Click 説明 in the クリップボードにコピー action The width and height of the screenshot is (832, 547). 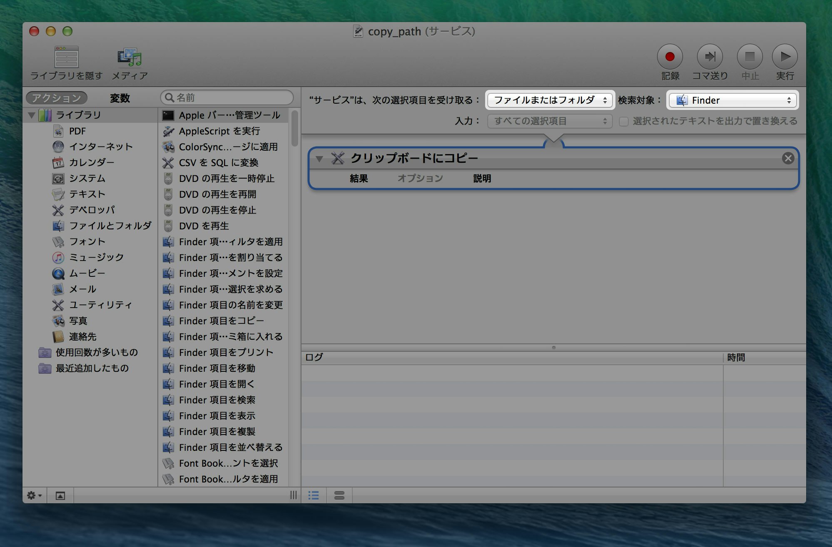coord(482,178)
